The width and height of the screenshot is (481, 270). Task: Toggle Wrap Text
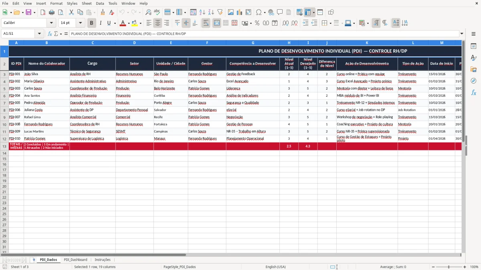click(x=206, y=23)
